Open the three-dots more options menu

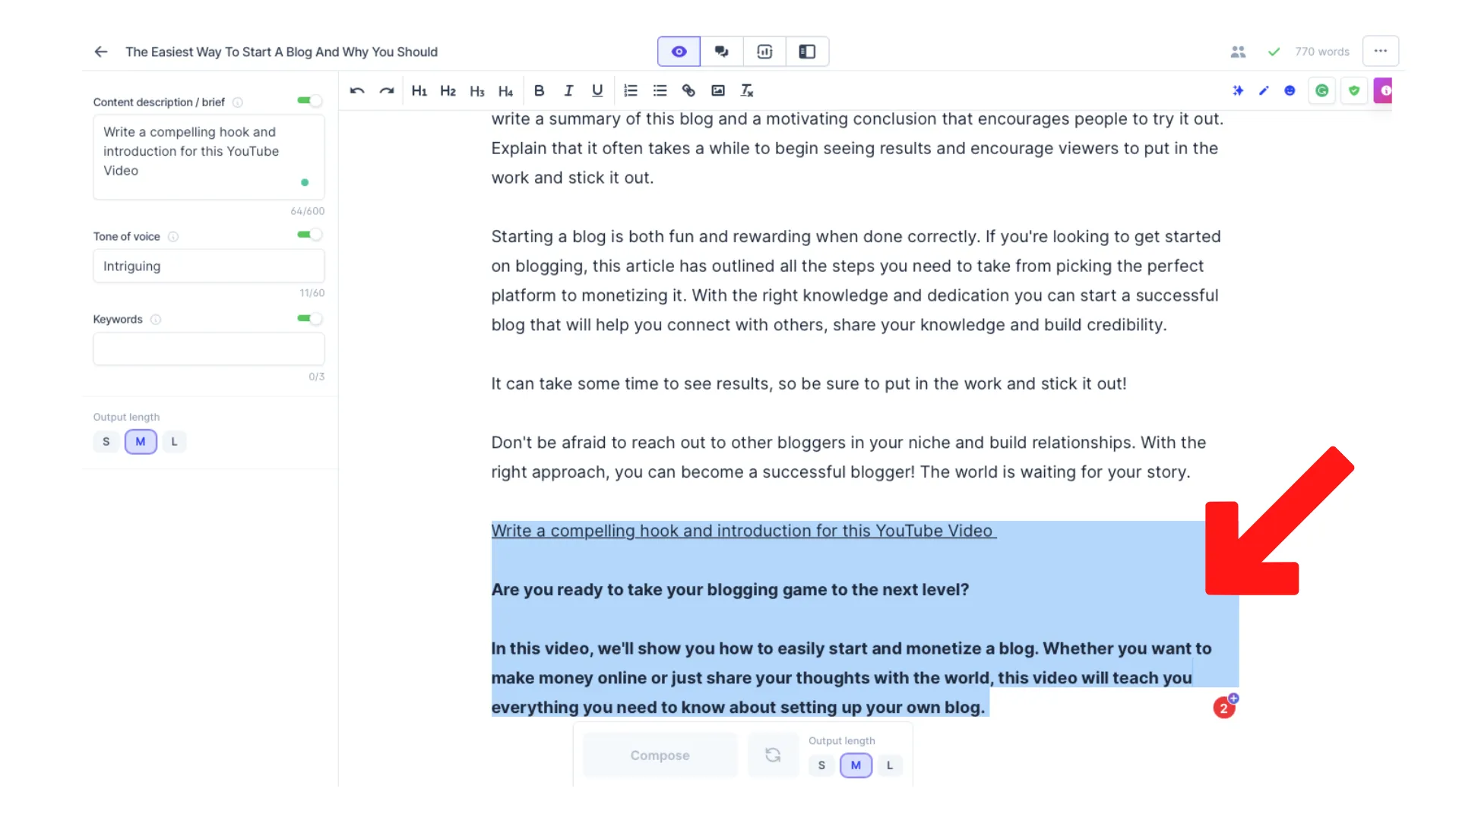click(x=1380, y=52)
